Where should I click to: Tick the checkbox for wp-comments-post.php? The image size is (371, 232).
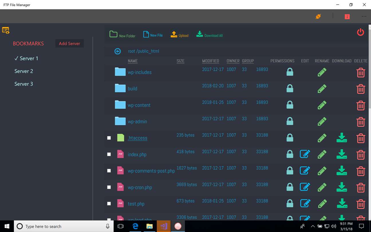point(109,170)
